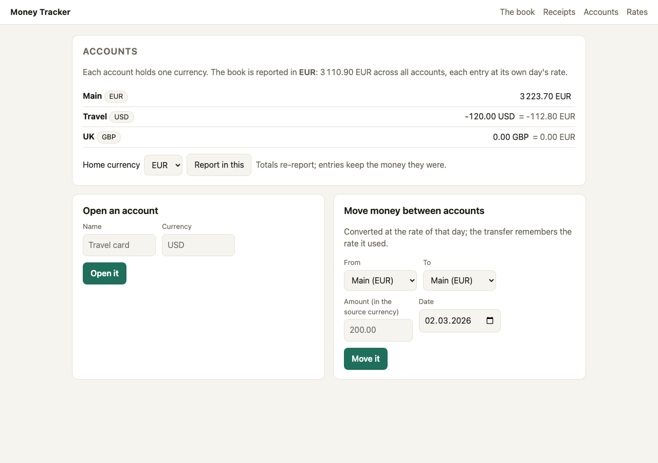Select the Travel account name
This screenshot has height=463, width=658.
(95, 117)
